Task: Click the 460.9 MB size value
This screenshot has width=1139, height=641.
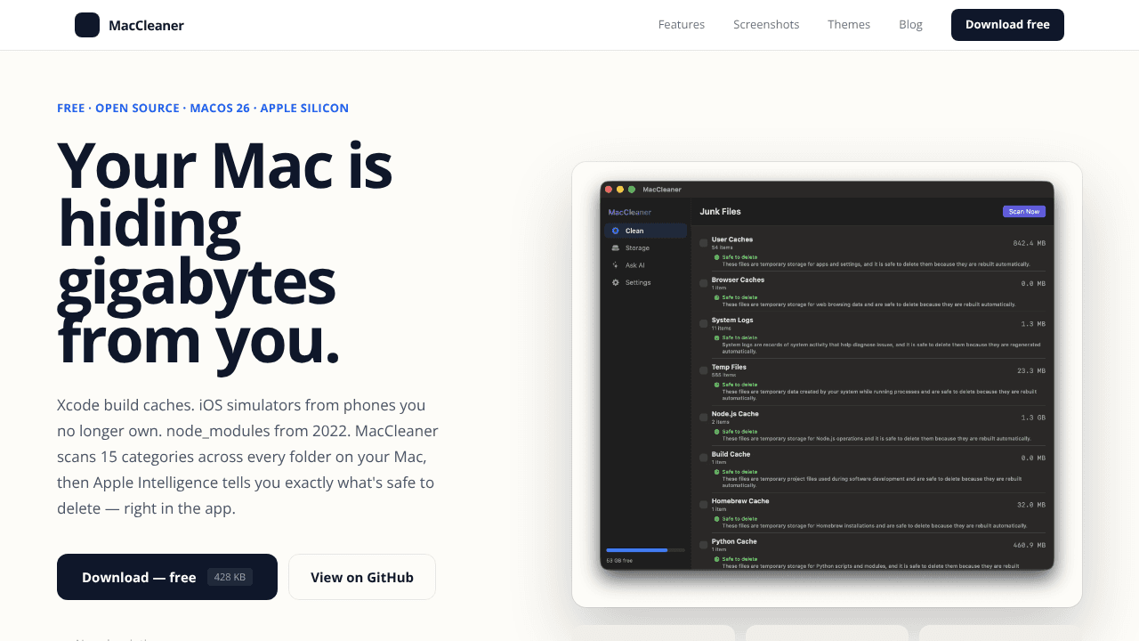Action: [1030, 545]
